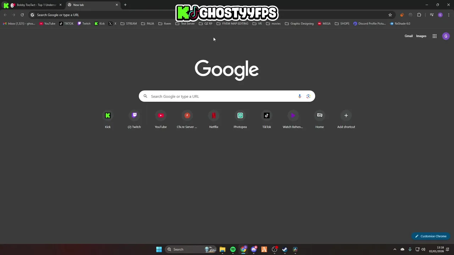Image resolution: width=454 pixels, height=255 pixels.
Task: Open the X bookmark in bookmarks bar
Action: coord(112,24)
